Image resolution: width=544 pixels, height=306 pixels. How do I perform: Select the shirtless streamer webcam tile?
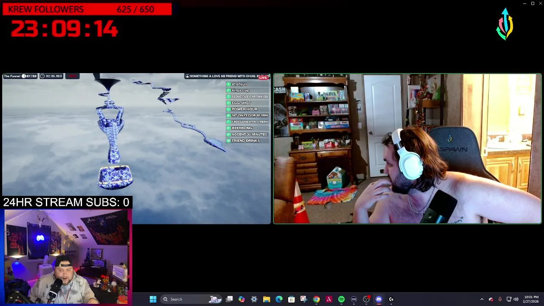(407, 148)
